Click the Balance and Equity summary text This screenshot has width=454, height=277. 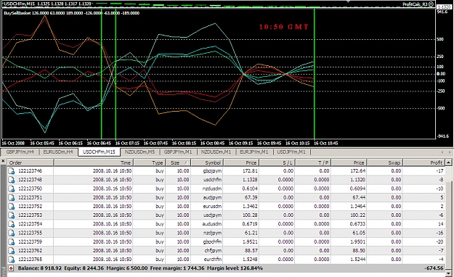coord(140,268)
